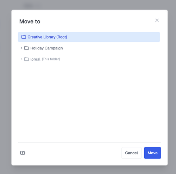The height and width of the screenshot is (174, 176).
Task: Click the (This folder) note
Action: tap(51, 59)
